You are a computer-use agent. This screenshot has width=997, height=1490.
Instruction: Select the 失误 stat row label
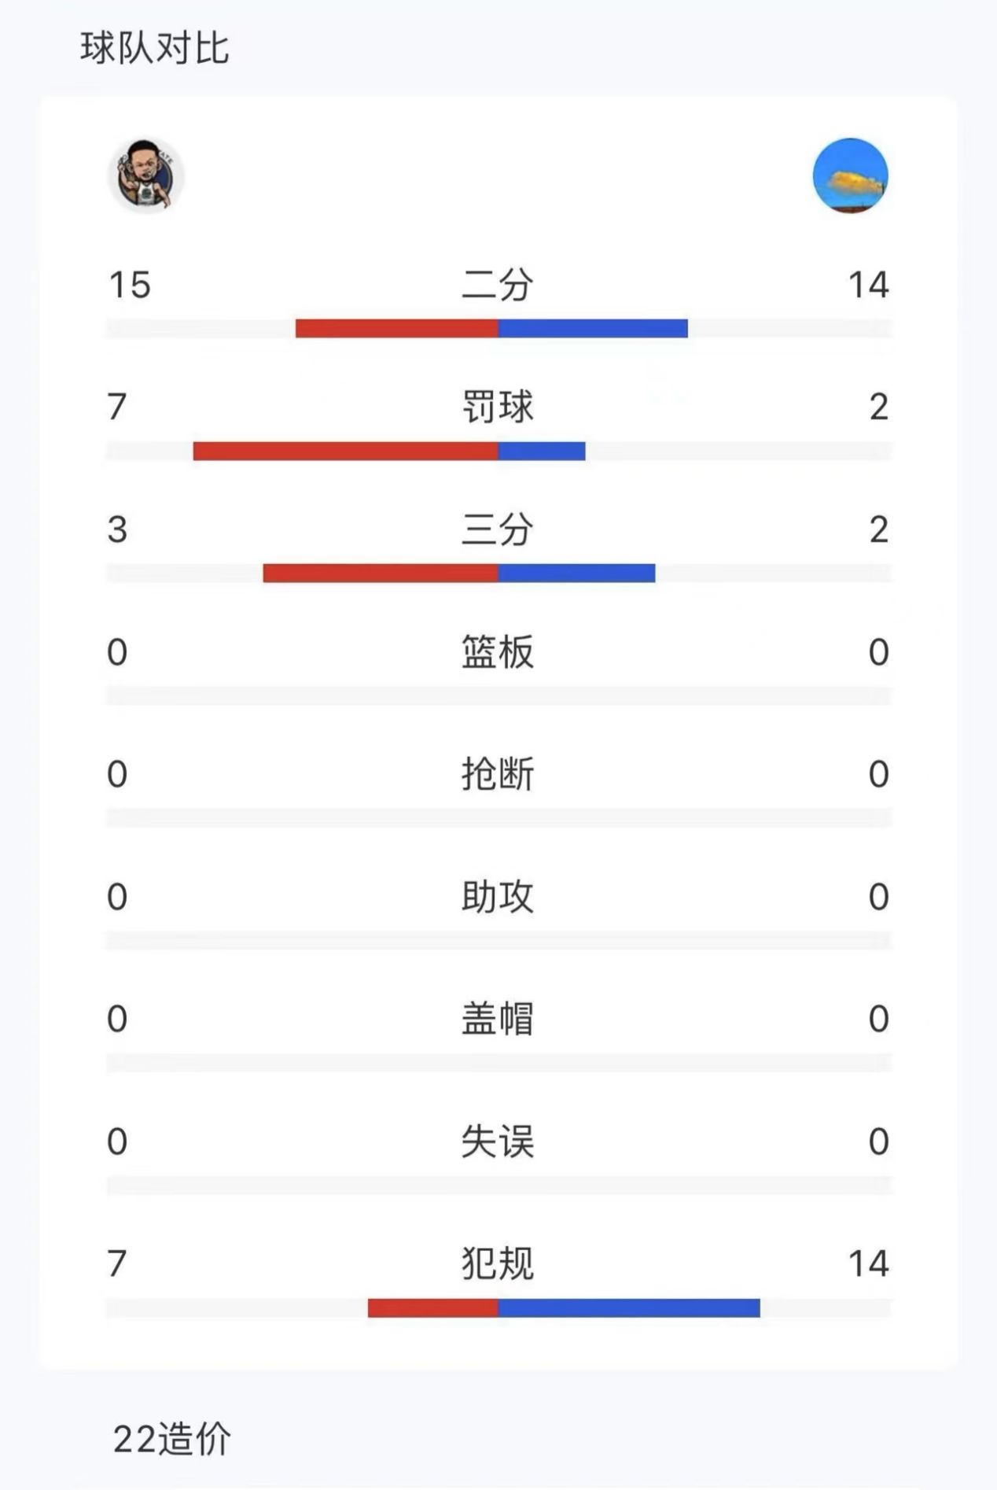498,1141
